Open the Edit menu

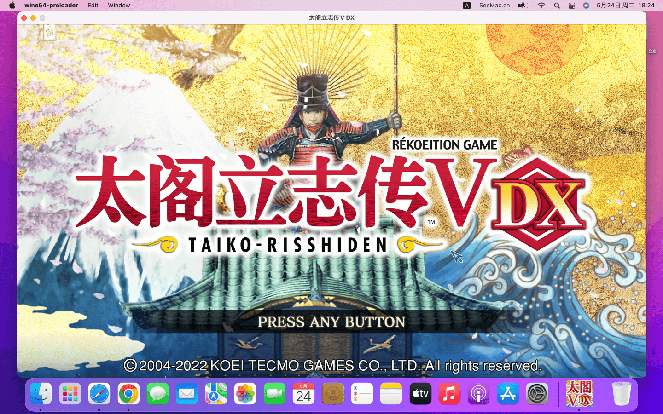[x=93, y=6]
